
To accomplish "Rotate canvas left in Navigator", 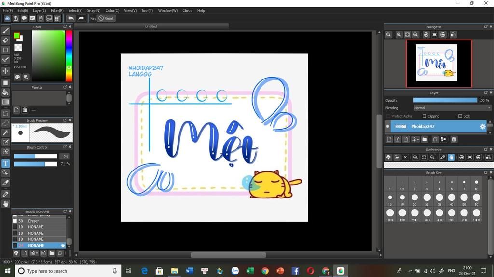I will point(426,35).
